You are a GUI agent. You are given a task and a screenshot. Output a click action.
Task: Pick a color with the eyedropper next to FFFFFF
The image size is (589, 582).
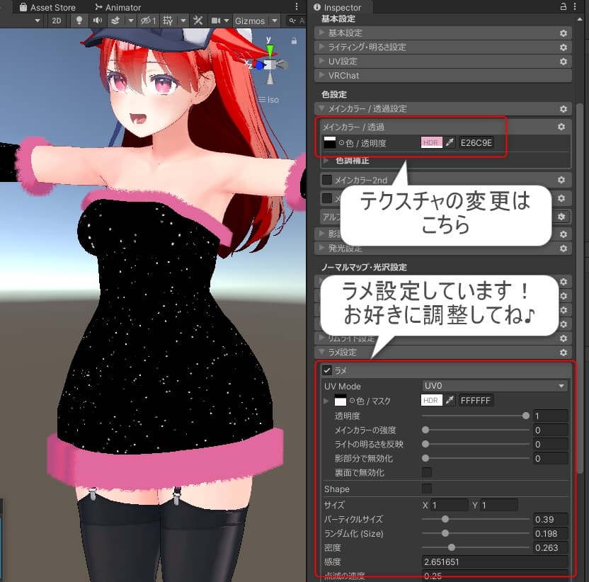pos(450,399)
